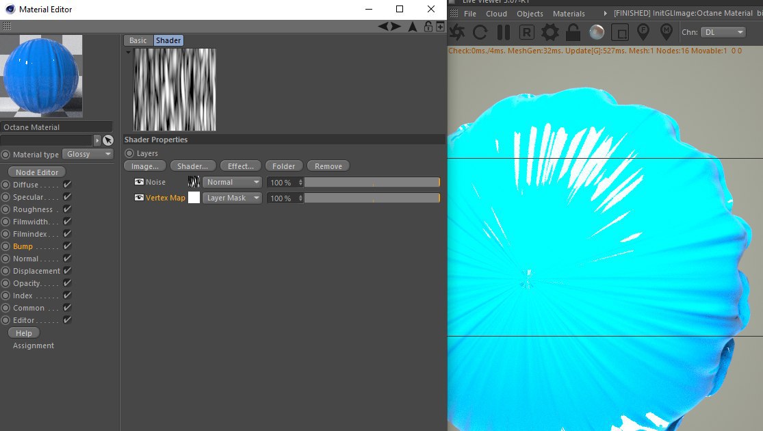The image size is (763, 431).
Task: Restart render with the circular arrow icon
Action: [480, 33]
